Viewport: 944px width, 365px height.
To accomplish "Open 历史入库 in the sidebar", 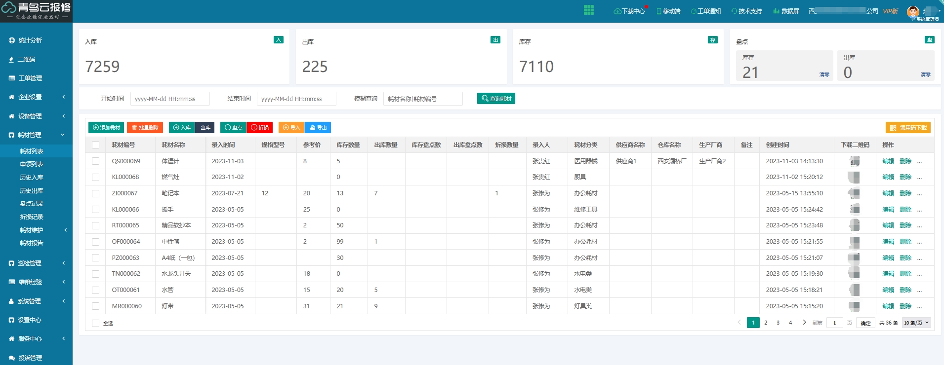I will pyautogui.click(x=32, y=178).
